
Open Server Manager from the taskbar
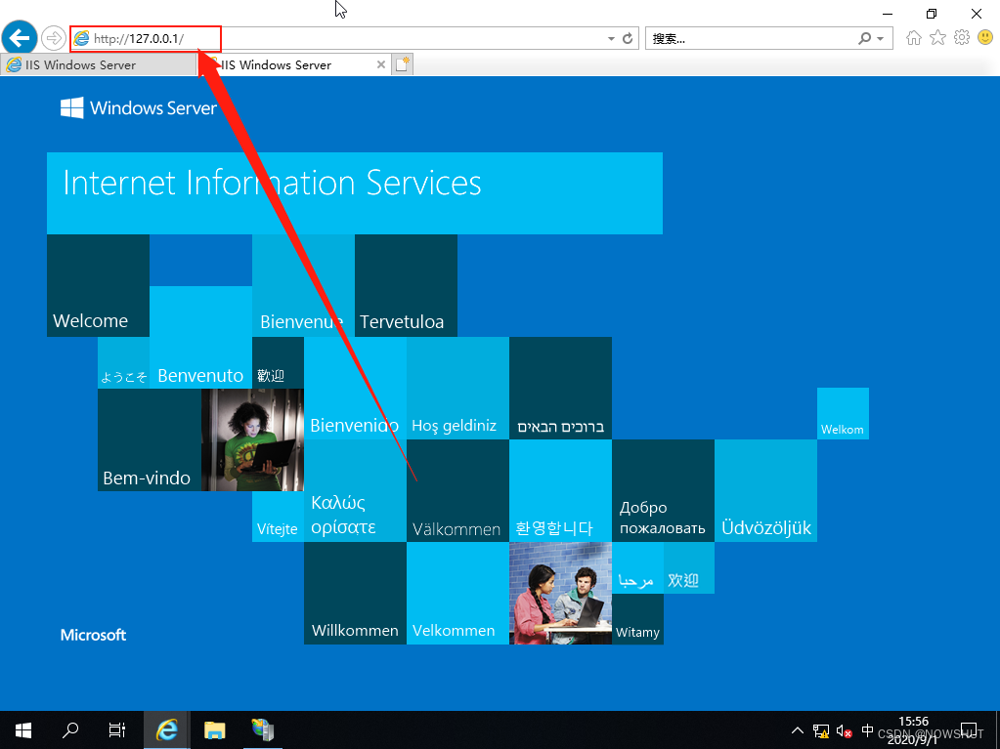tap(262, 729)
